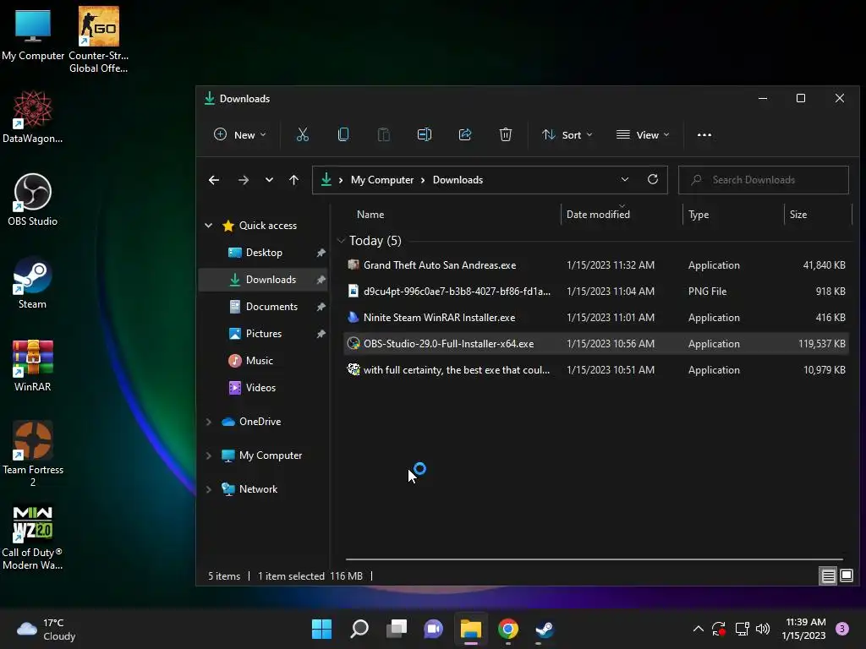Collapse the Today (5) group
This screenshot has width=866, height=649.
[341, 241]
